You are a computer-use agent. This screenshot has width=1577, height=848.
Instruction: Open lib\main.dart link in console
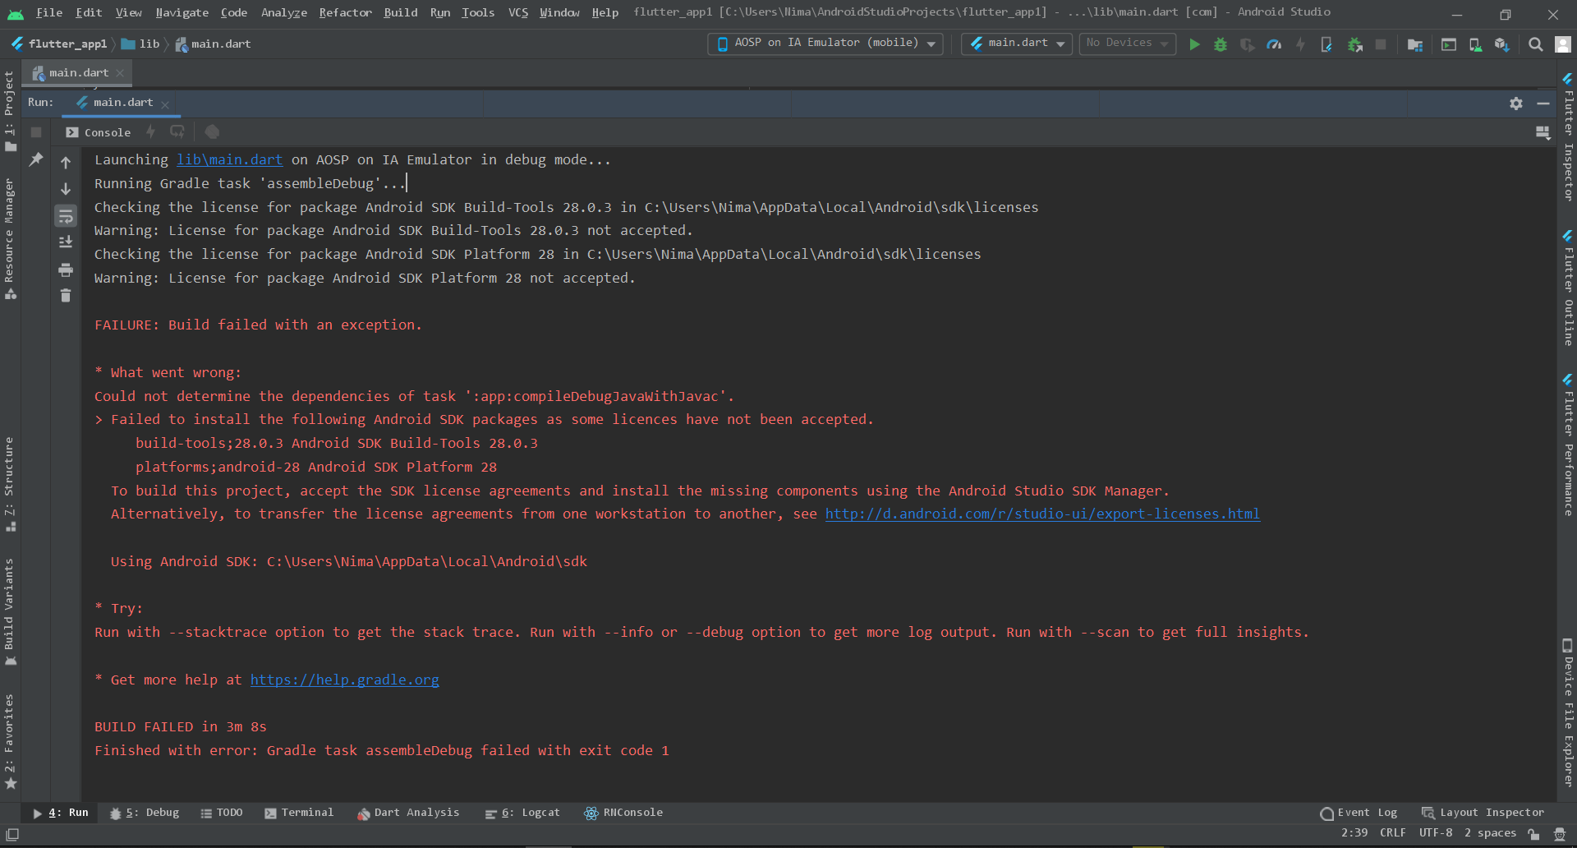(229, 159)
